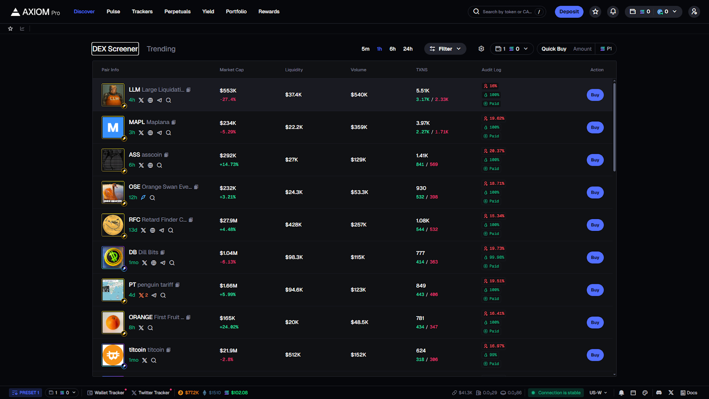
Task: Buy the RFC Retard Finder token
Action: click(x=595, y=225)
